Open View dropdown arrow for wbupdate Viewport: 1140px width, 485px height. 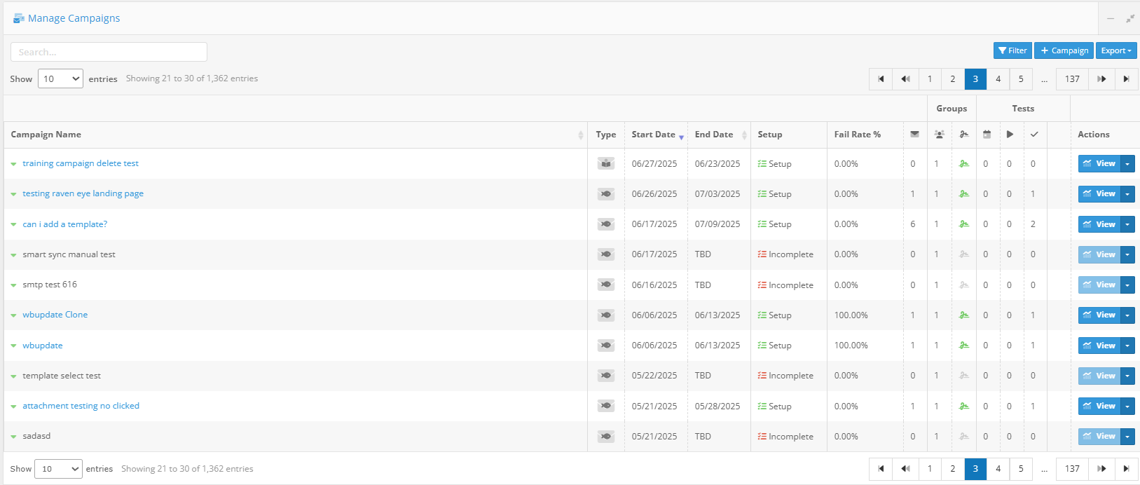[x=1127, y=346]
